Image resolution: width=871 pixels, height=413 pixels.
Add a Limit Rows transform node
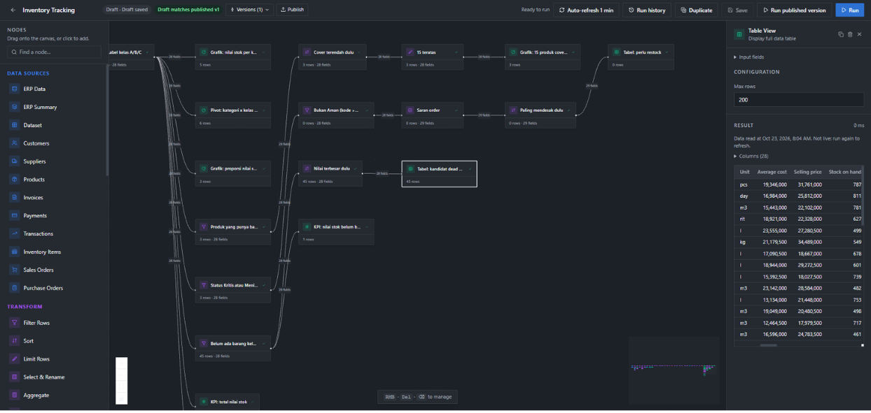tap(54, 359)
